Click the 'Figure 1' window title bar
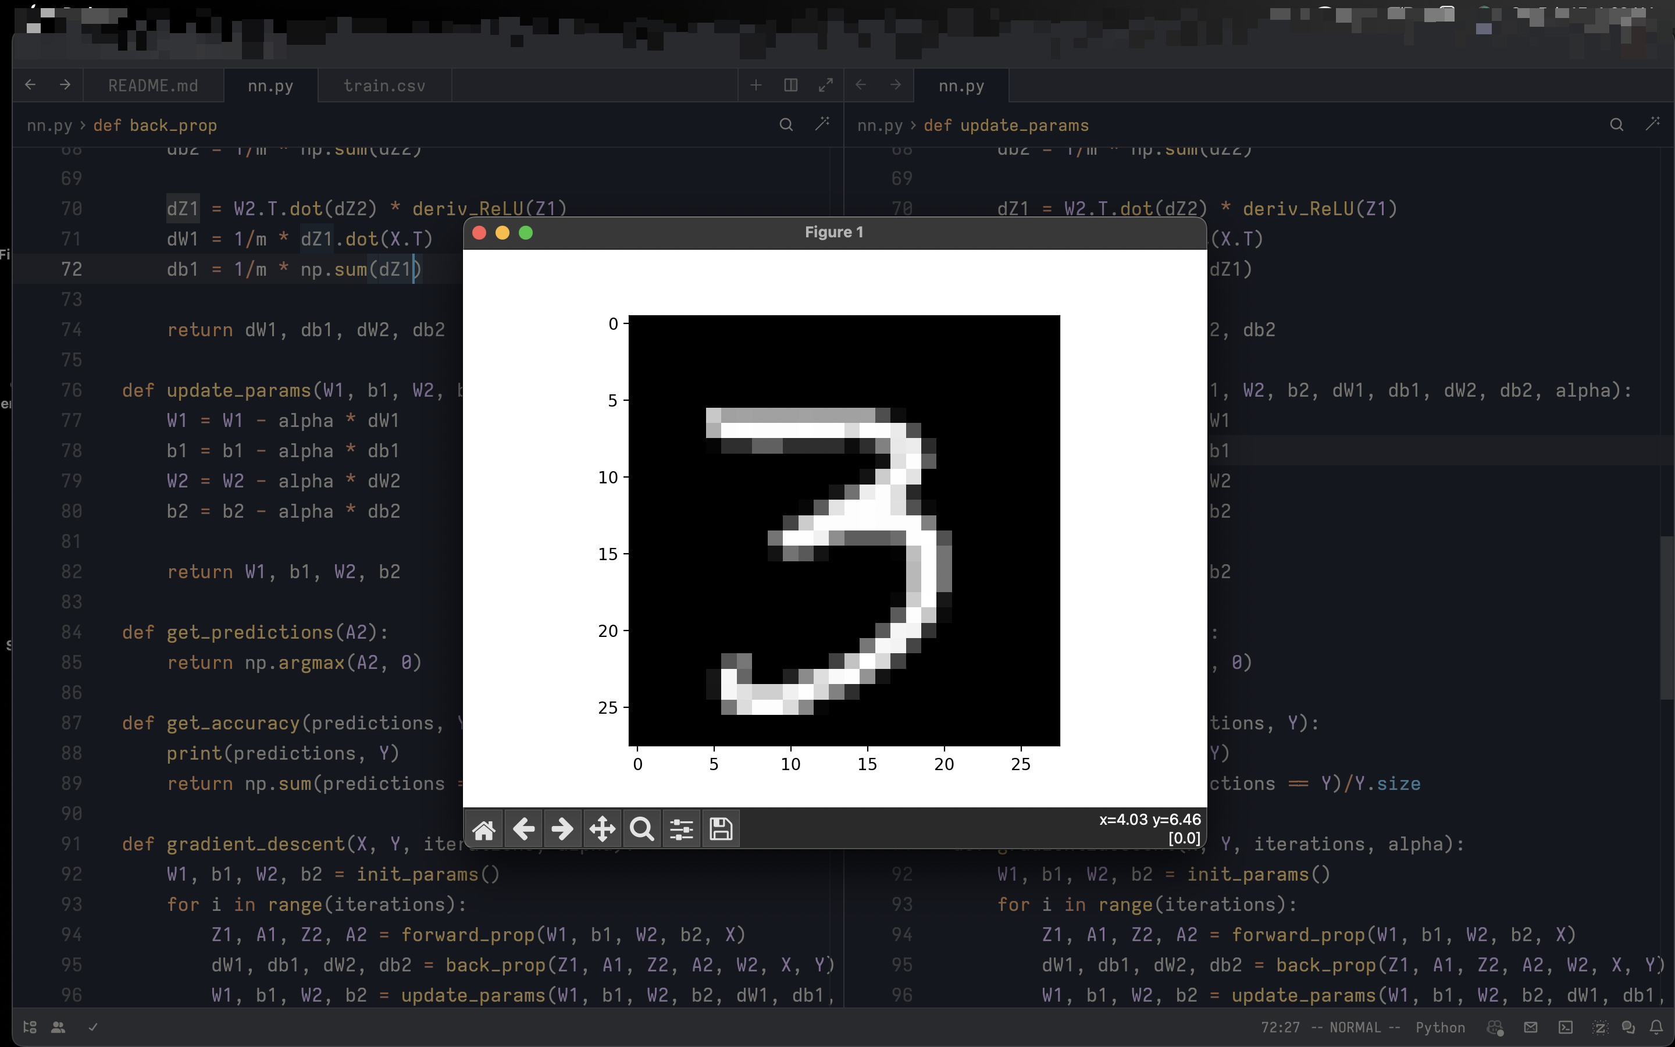 click(x=835, y=233)
